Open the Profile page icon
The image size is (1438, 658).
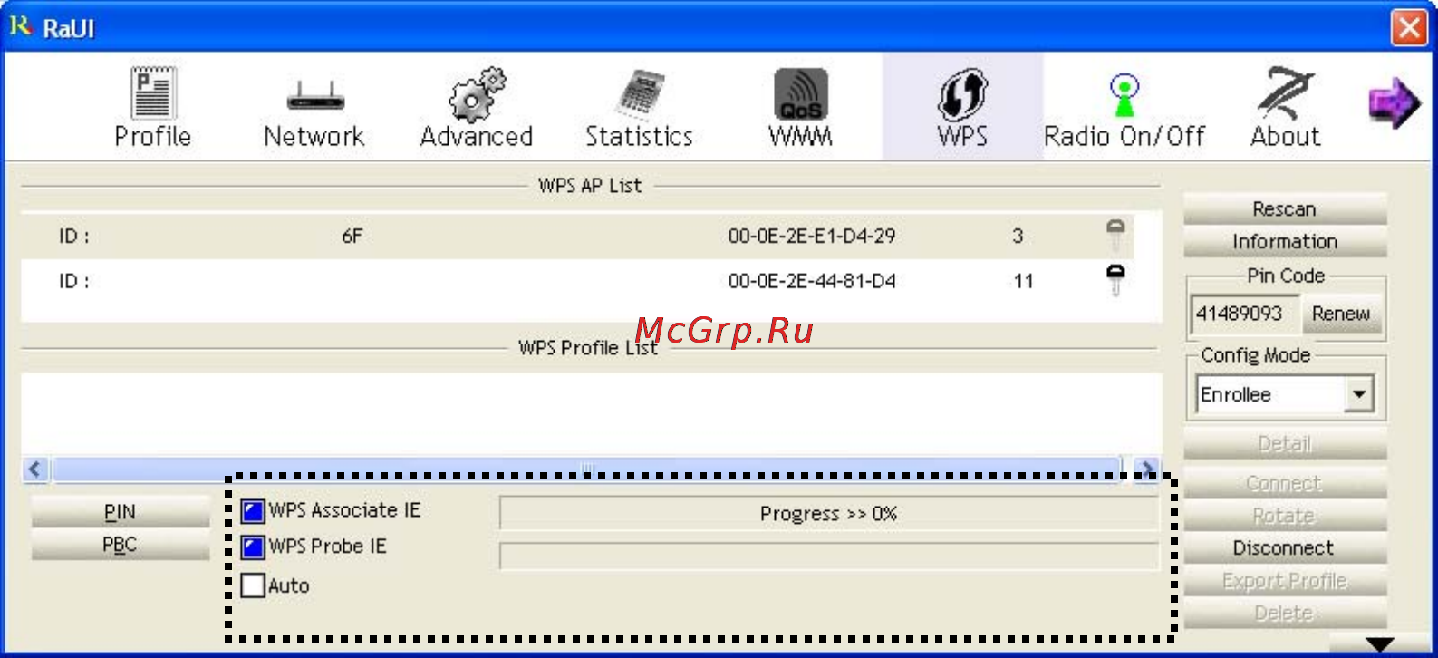pos(152,93)
